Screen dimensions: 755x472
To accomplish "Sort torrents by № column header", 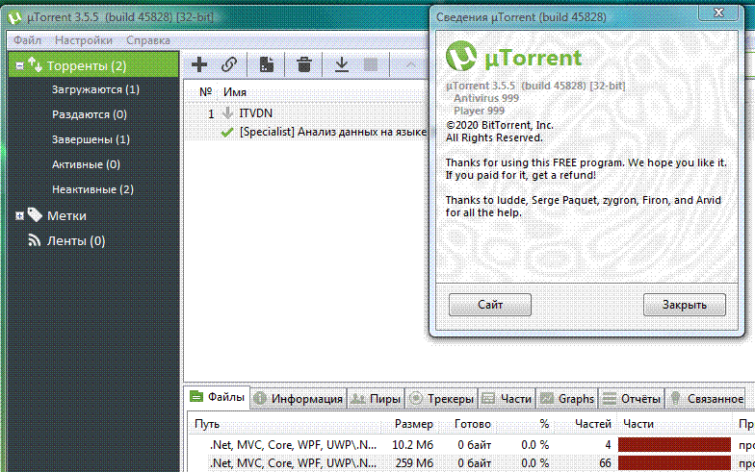I will pos(206,92).
